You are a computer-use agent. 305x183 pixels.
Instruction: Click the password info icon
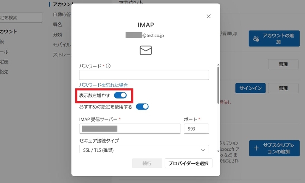coord(108,66)
